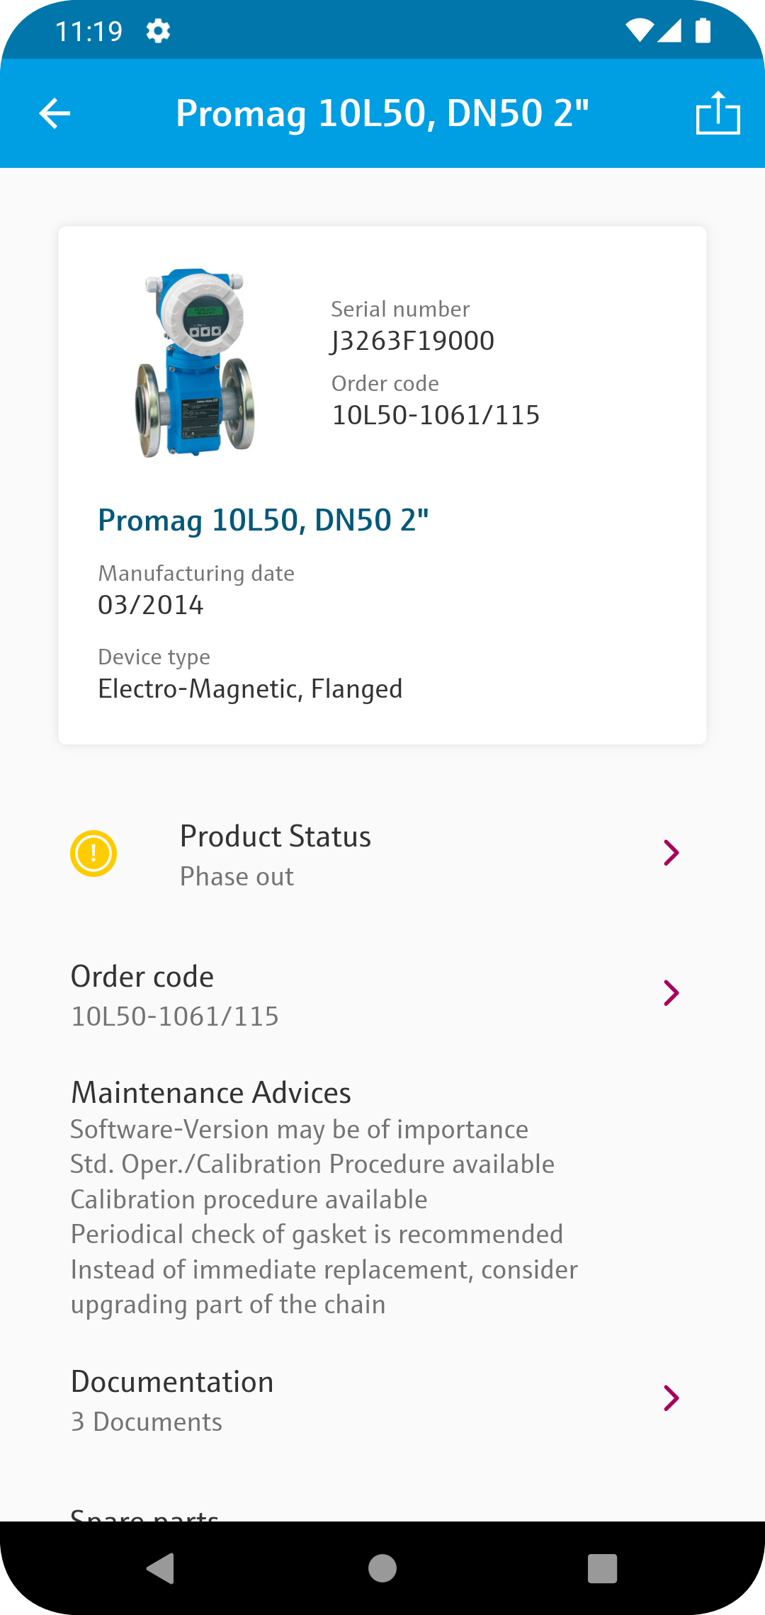Open Order code details via its chevron
Viewport: 765px width, 1615px height.
(671, 993)
